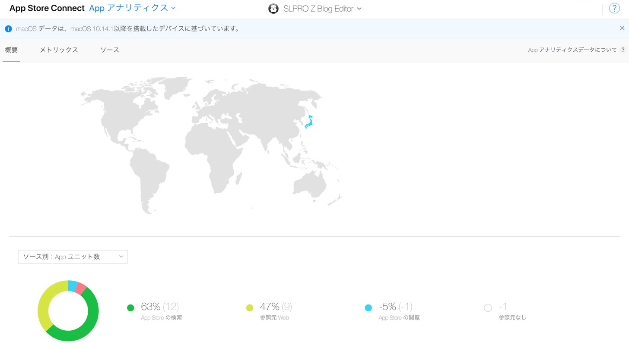
Task: Click the yellow 参照元 Web legend dot
Action: click(x=250, y=308)
